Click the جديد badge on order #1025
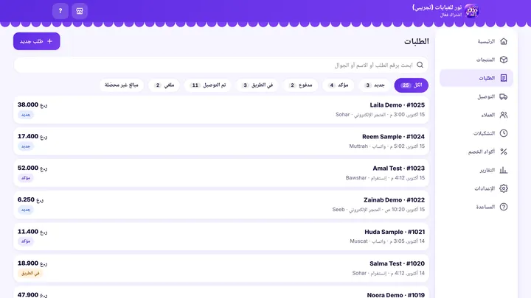531x298 pixels. coord(26,115)
